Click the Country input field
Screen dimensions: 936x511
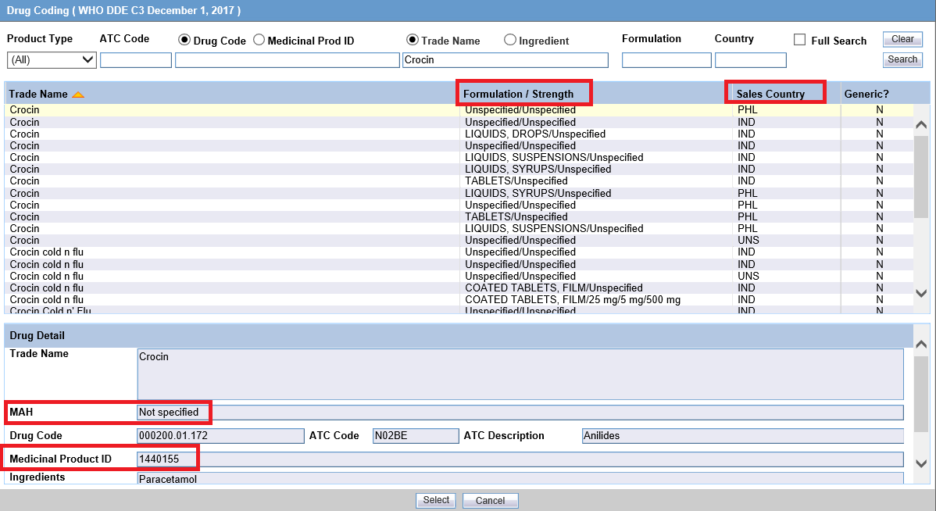pos(750,59)
